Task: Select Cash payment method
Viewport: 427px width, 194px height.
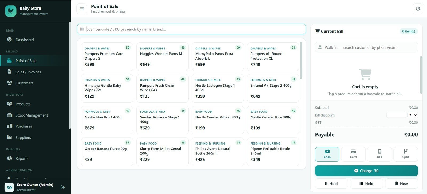Action: [327, 154]
